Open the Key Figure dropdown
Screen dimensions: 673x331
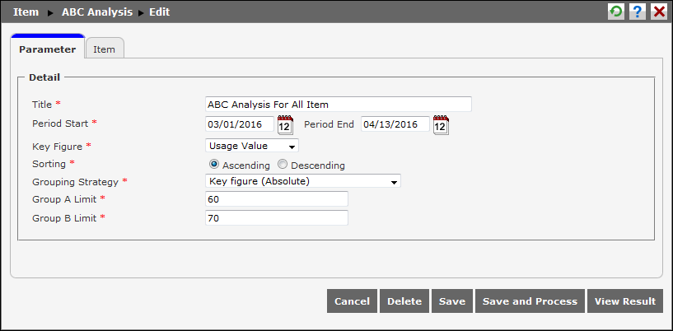(252, 146)
